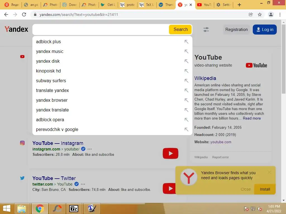Fill in 'yandex translate' suggestion arrow
Image resolution: width=286 pixels, height=214 pixels.
pyautogui.click(x=186, y=110)
